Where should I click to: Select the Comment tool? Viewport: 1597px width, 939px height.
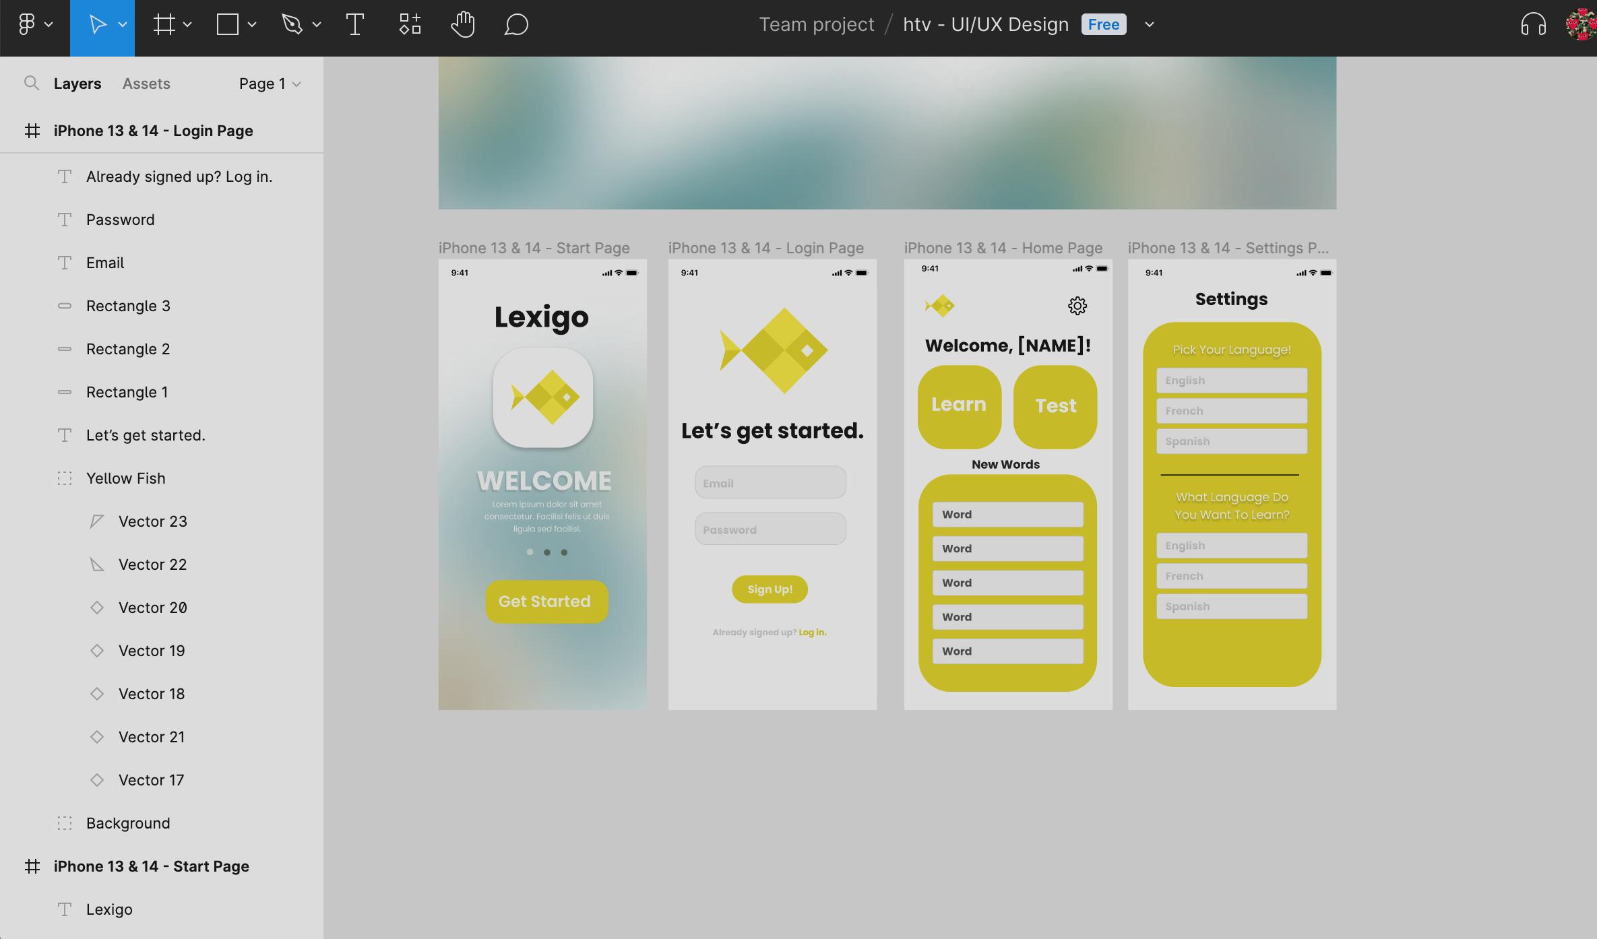516,25
